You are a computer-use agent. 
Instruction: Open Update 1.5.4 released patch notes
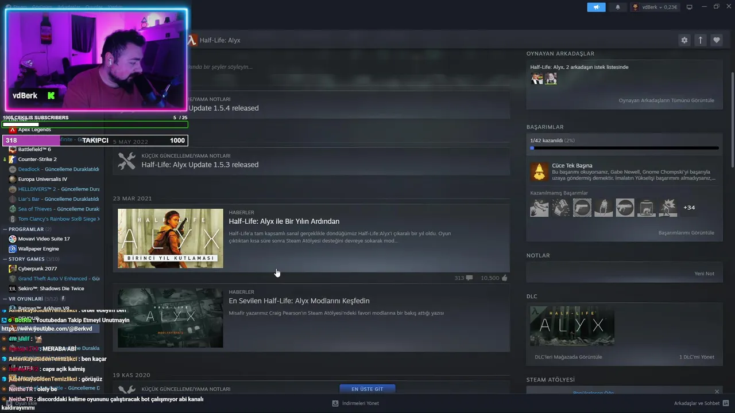coord(223,108)
